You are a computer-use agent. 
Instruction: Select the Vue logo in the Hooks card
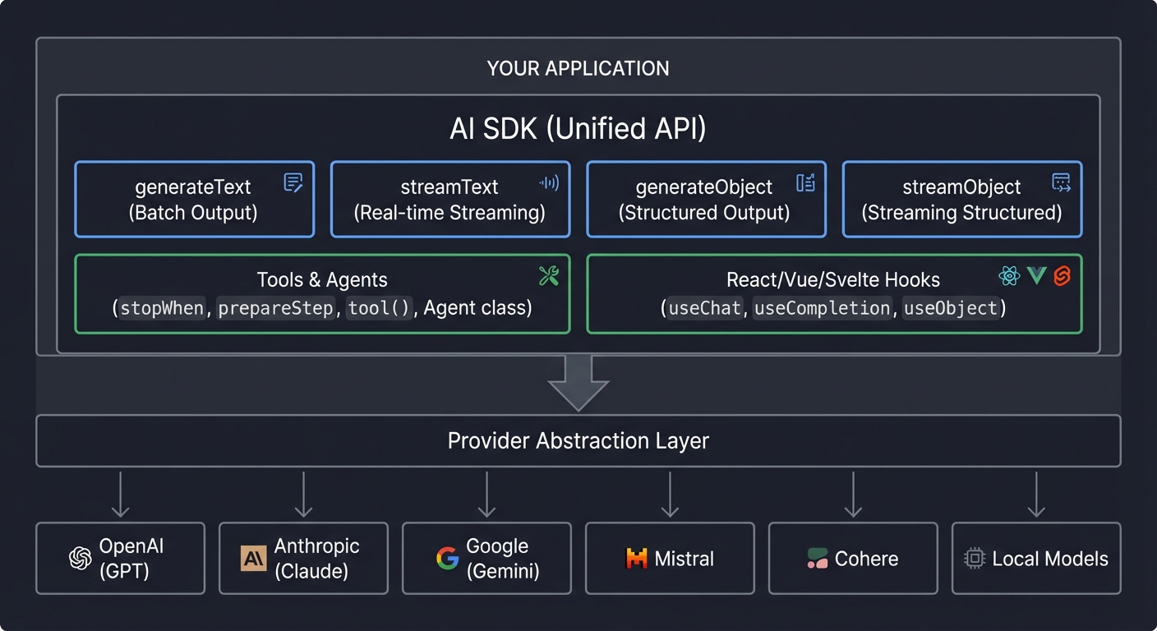tap(1035, 277)
